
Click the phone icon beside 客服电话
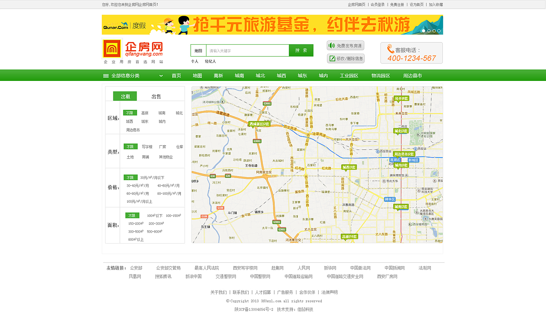click(390, 49)
